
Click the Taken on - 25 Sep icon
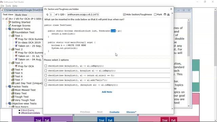point(16,46)
